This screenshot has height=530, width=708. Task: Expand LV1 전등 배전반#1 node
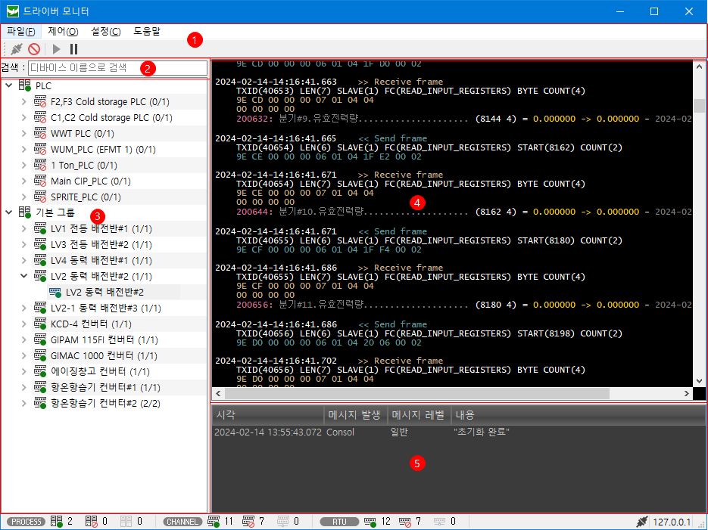pyautogui.click(x=24, y=228)
